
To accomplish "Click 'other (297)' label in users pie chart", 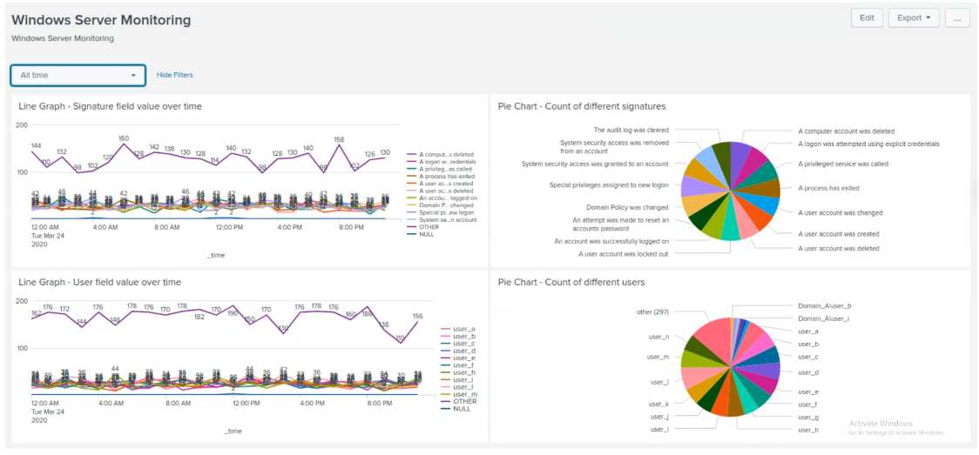I will 652,311.
